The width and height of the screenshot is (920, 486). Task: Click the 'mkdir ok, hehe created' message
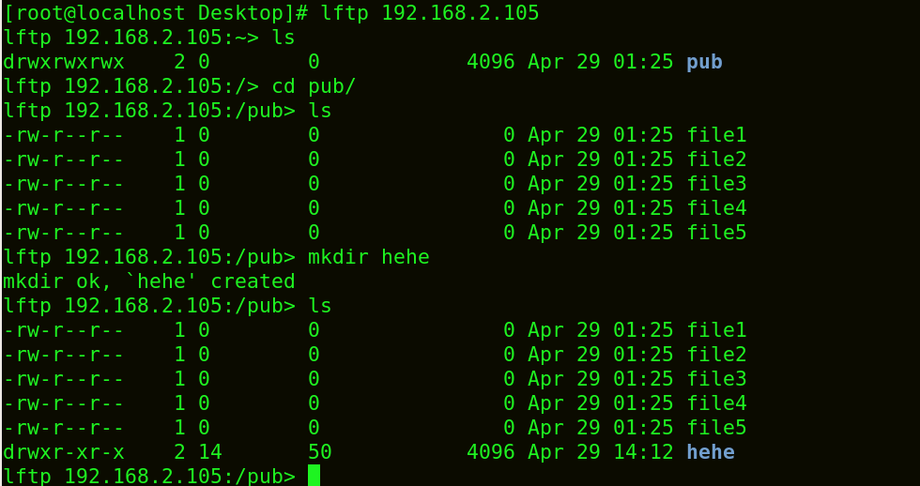tap(149, 281)
